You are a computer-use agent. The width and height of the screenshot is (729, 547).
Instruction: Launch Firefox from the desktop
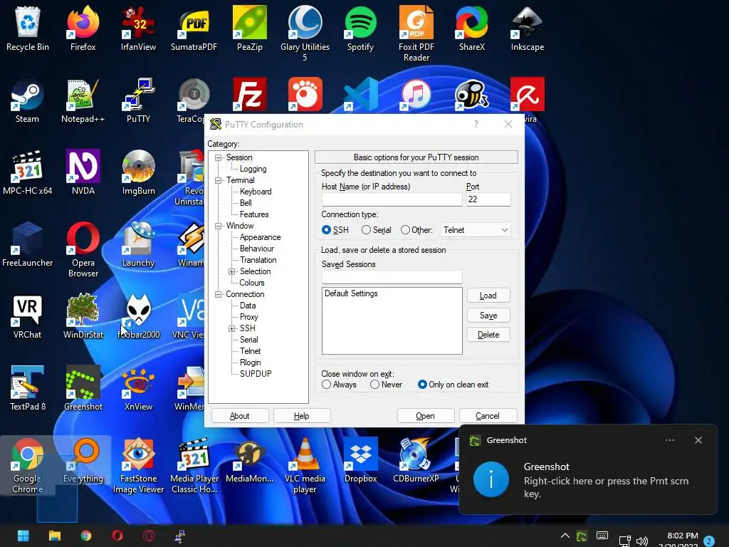pyautogui.click(x=83, y=28)
